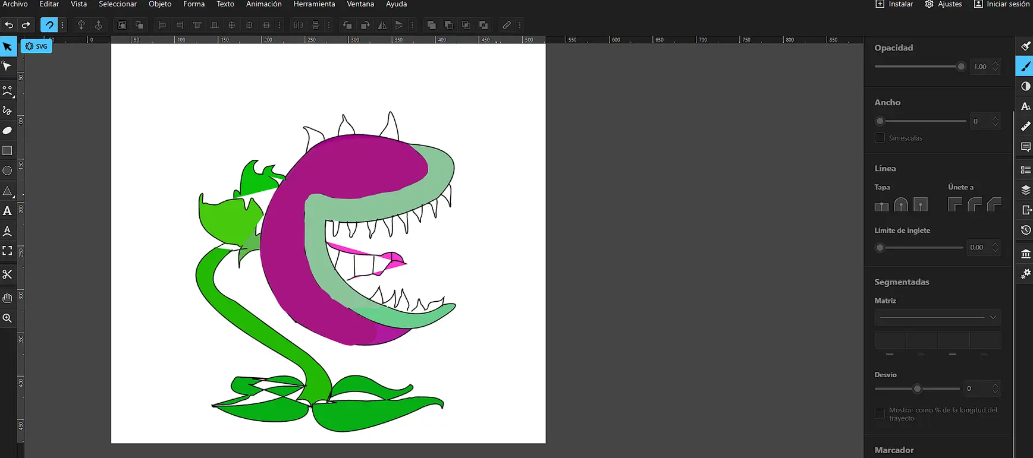The image size is (1033, 458).
Task: Open the Ayuda menu
Action: (397, 4)
